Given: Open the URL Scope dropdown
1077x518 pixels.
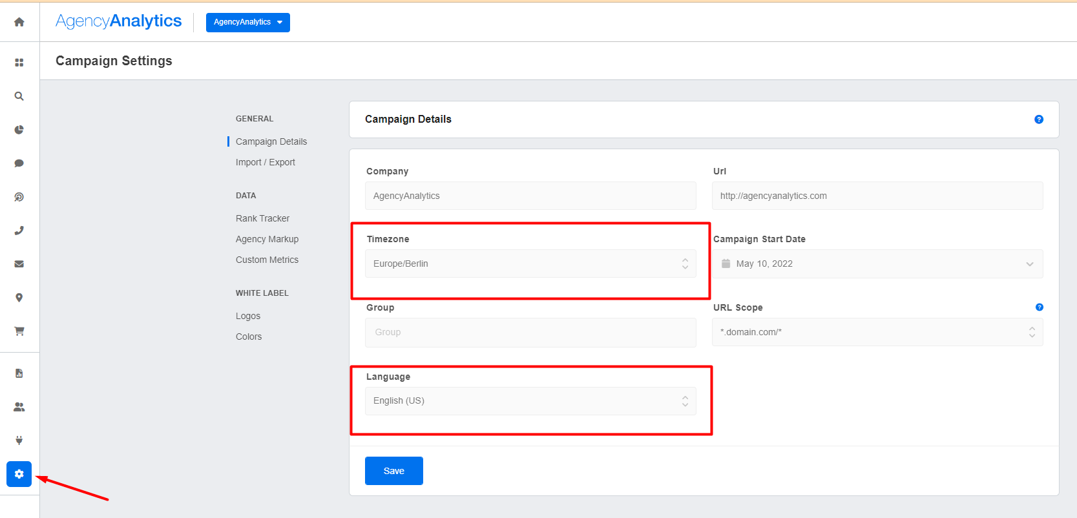Looking at the screenshot, I should tap(877, 332).
